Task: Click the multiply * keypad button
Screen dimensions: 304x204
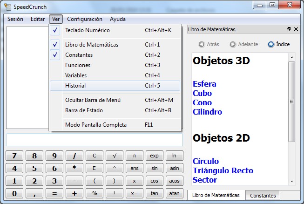Action: pyautogui.click(x=74, y=168)
